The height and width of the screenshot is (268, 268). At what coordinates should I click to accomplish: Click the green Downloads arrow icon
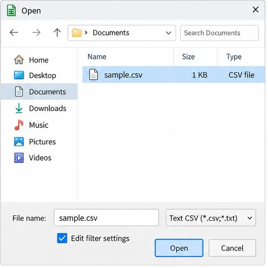19,108
